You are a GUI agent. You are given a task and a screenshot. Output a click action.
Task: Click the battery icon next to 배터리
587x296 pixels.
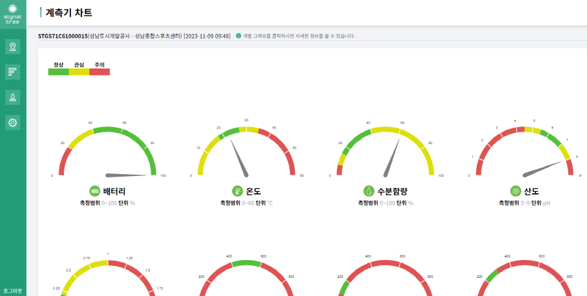point(95,191)
